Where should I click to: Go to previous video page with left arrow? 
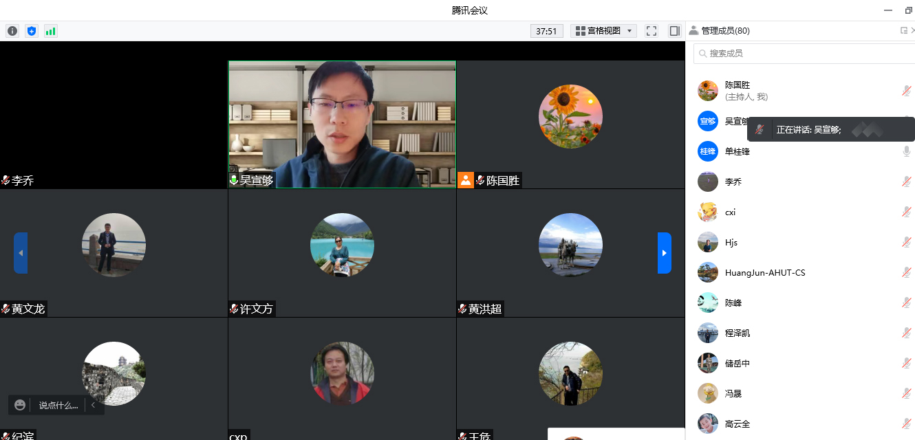(21, 253)
